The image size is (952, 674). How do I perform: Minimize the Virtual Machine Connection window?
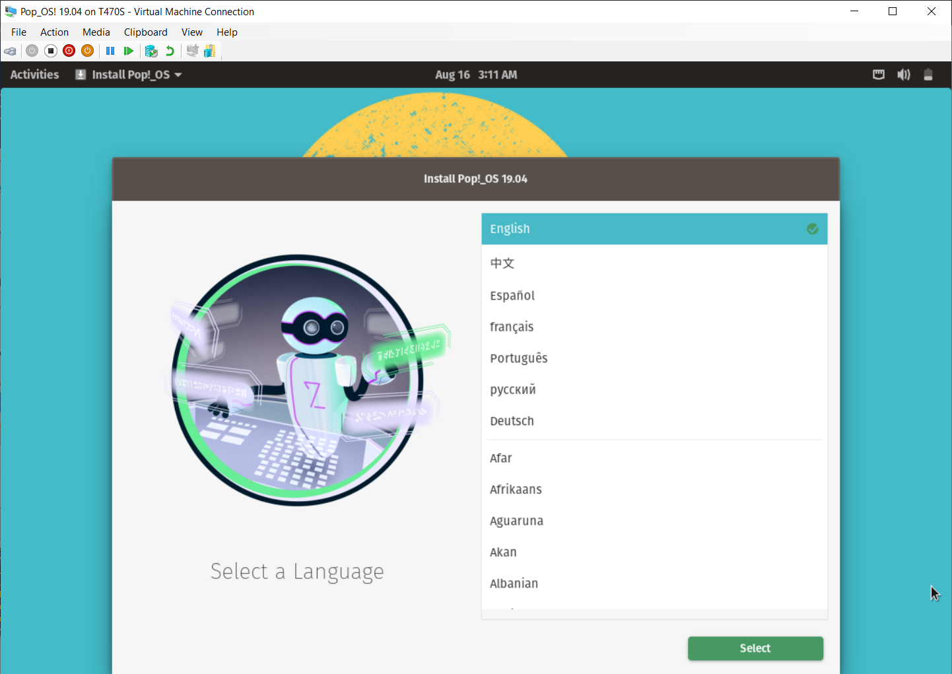click(854, 11)
